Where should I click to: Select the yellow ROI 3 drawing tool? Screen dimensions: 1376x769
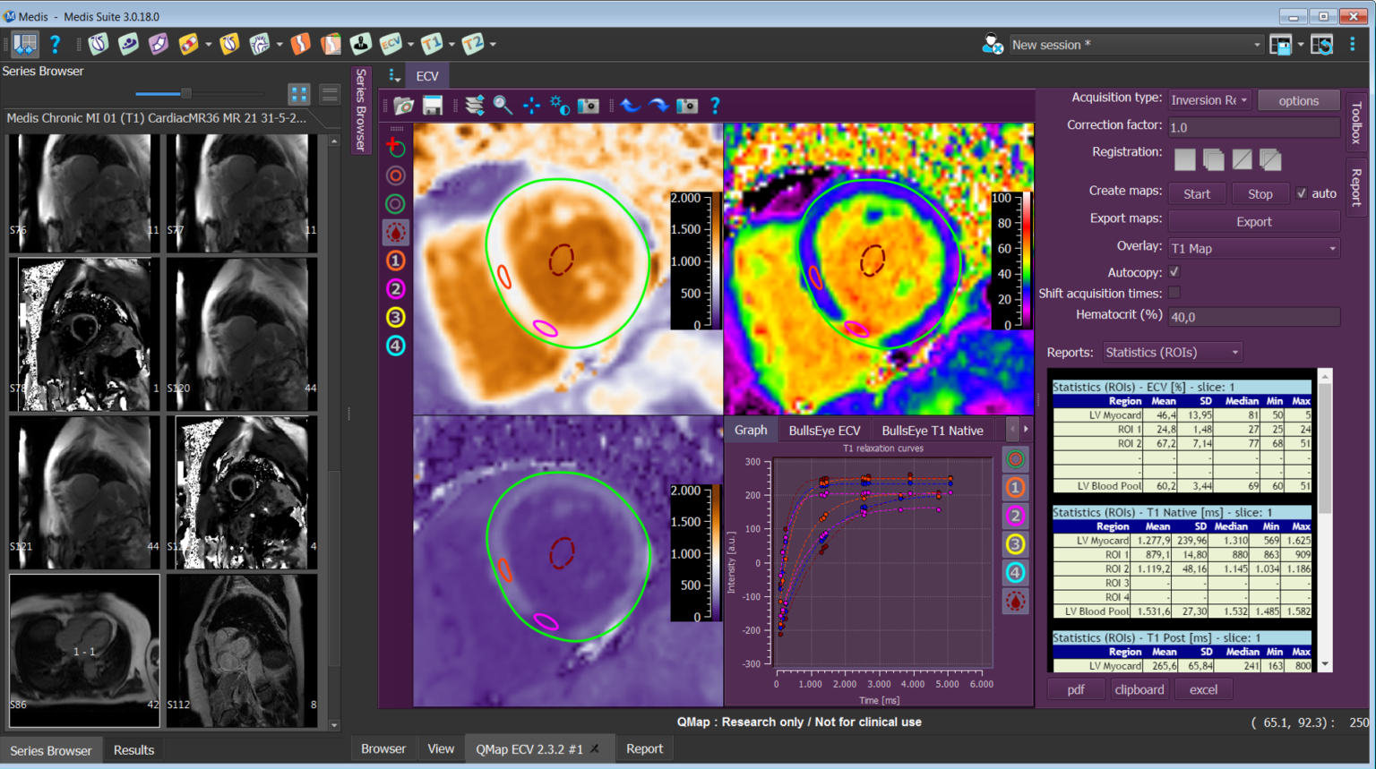[395, 317]
